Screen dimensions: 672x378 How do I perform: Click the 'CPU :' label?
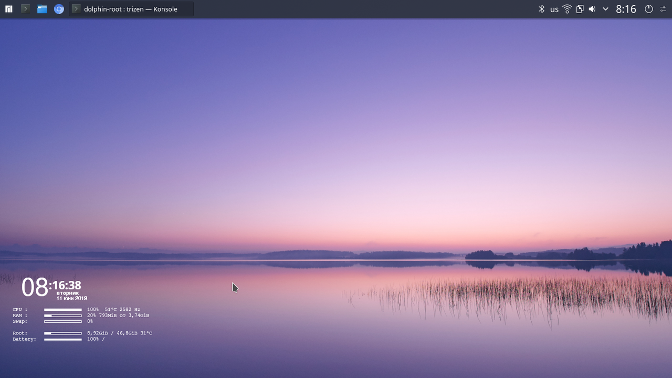[20, 310]
